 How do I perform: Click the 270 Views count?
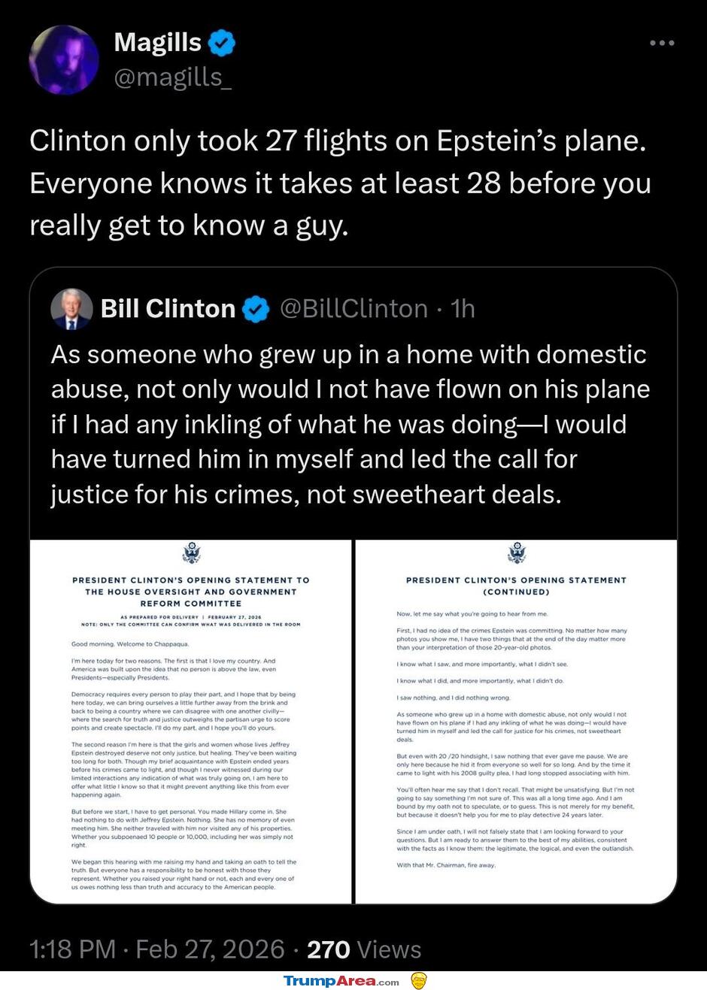coord(364,949)
